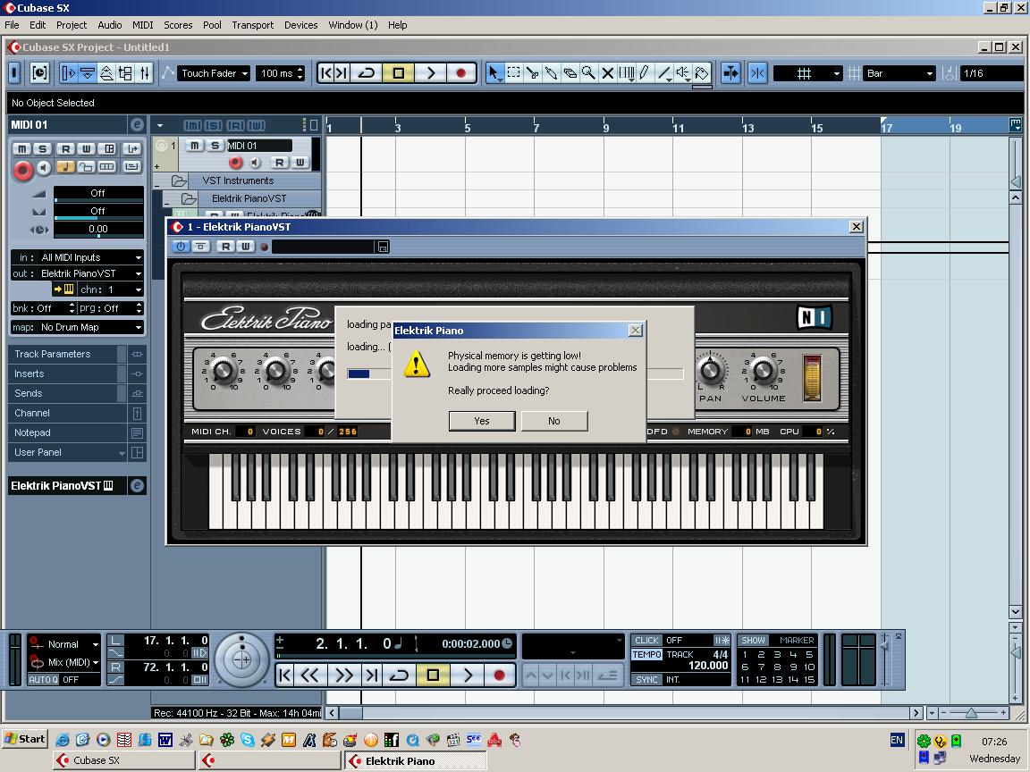This screenshot has height=772, width=1030.
Task: Open the Devices menu
Action: [300, 25]
